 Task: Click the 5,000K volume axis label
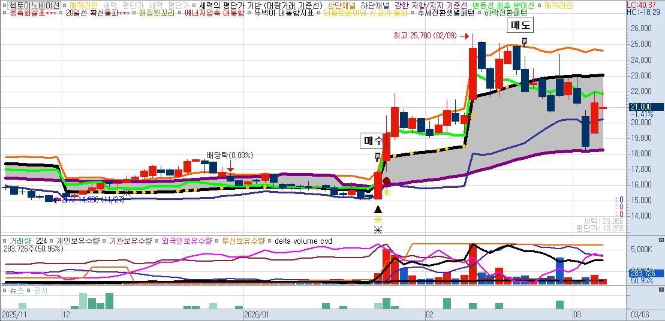642,249
